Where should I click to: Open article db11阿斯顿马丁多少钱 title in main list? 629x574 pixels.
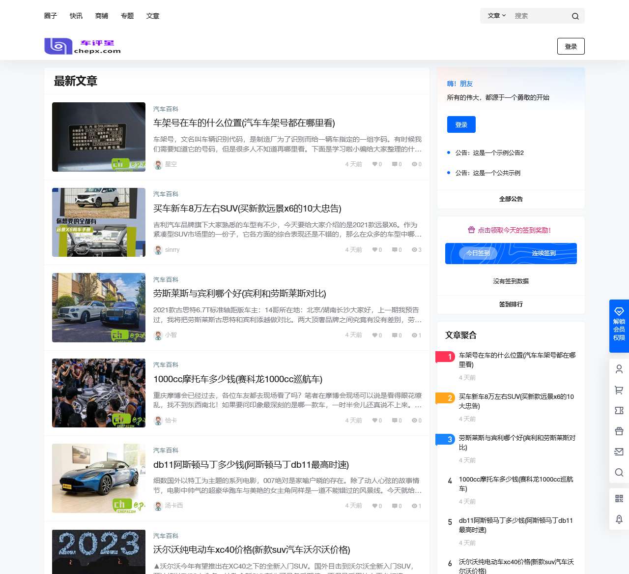[x=251, y=465]
